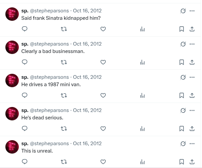Bookmark the 'This is unreal.' tweet
Image resolution: width=202 pixels, height=168 pixels.
(x=182, y=162)
